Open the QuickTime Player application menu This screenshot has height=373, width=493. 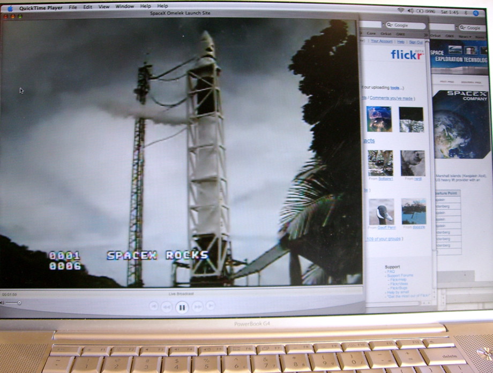[41, 8]
